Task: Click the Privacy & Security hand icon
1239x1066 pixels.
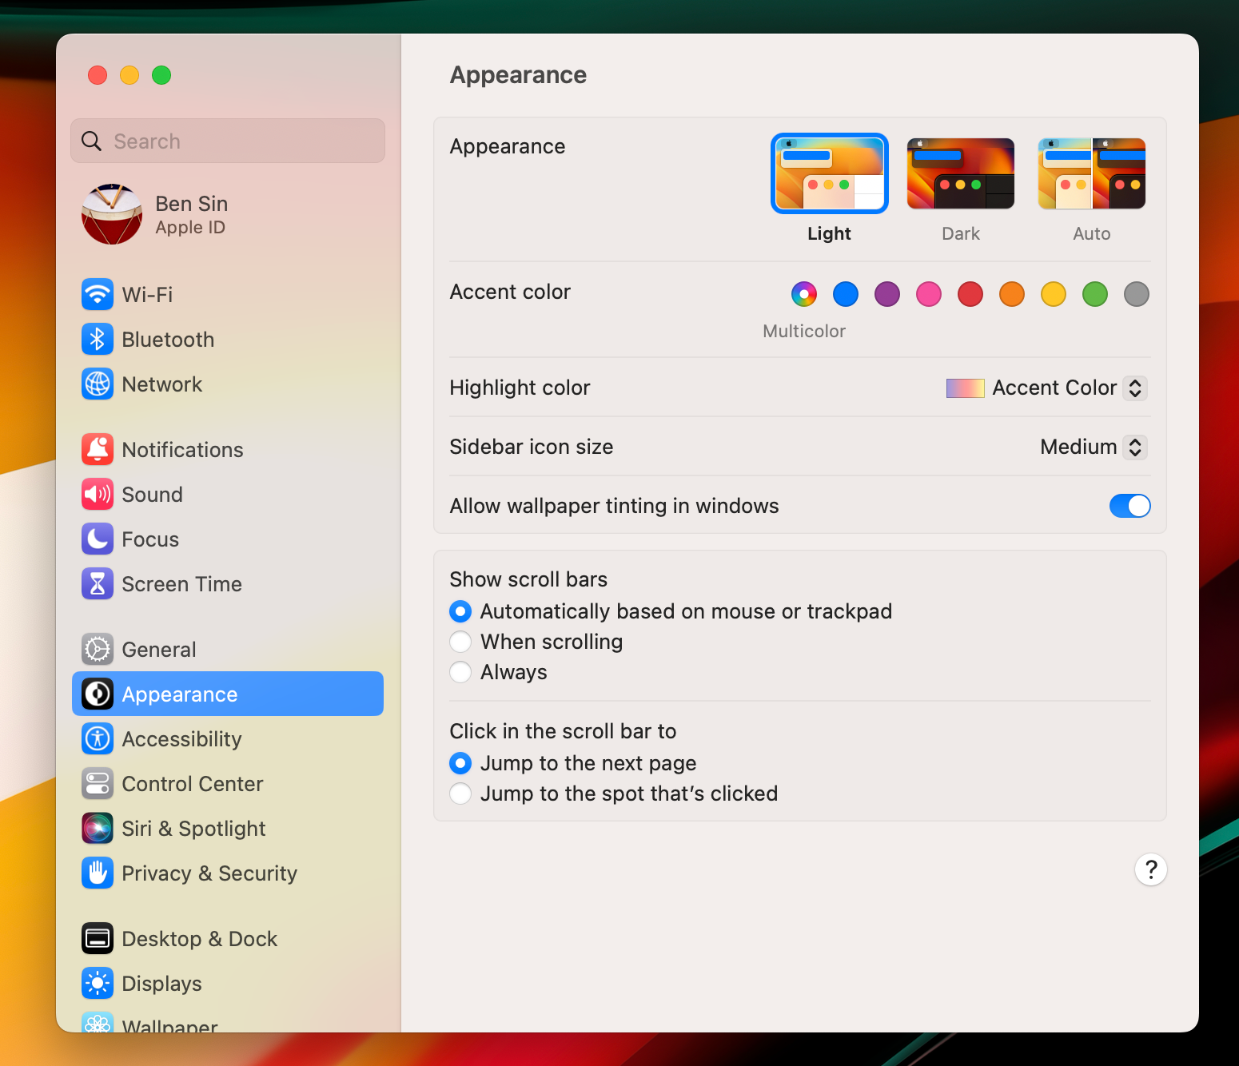Action: click(98, 873)
